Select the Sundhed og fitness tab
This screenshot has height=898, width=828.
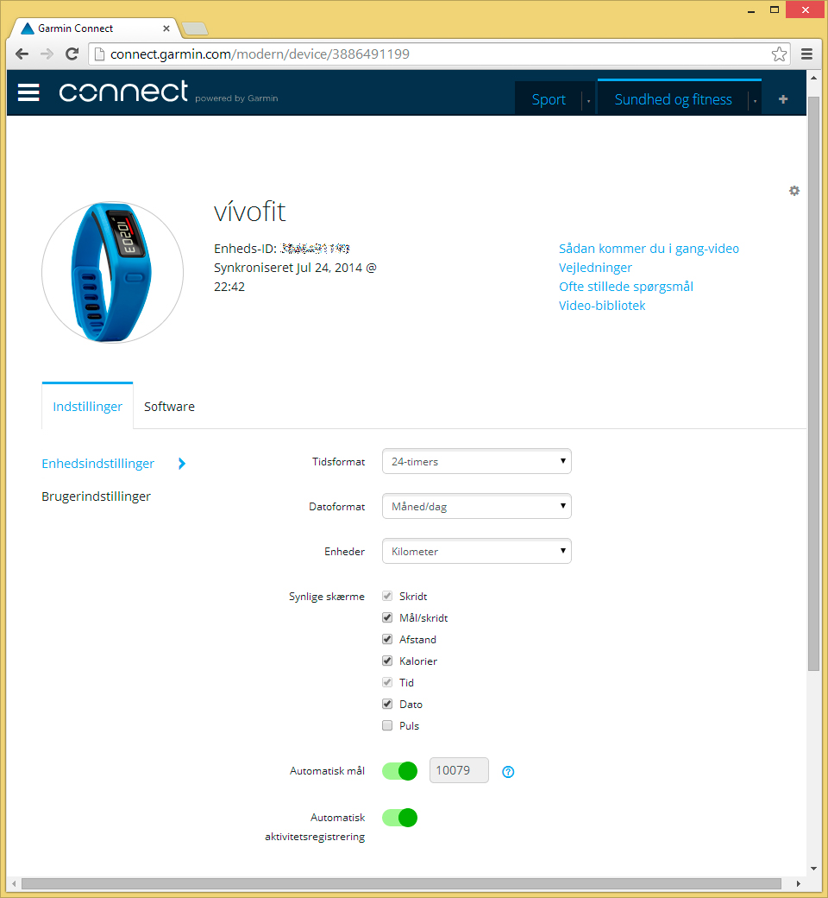tap(673, 99)
